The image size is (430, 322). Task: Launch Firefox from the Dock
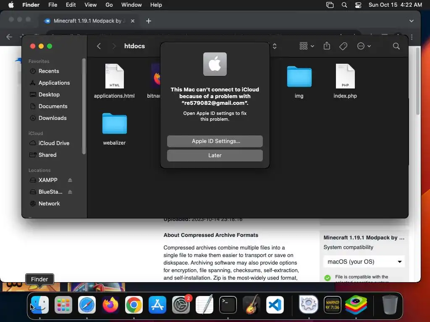point(110,305)
